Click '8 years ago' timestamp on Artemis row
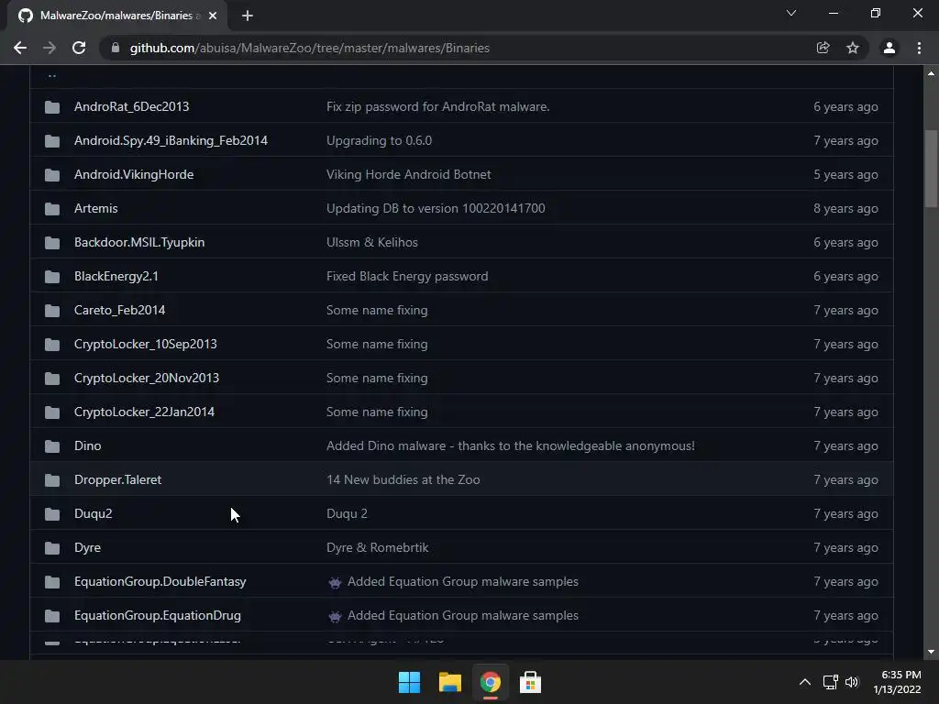The image size is (939, 704). (845, 208)
